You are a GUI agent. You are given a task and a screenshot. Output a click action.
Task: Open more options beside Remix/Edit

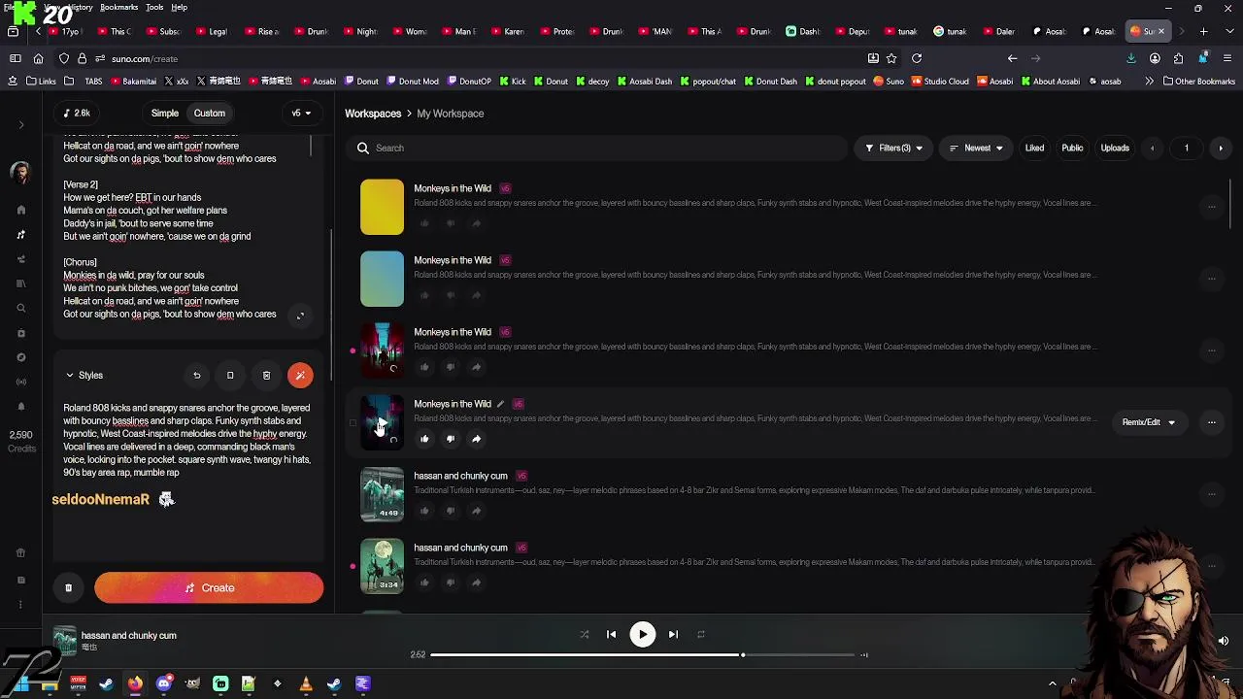pos(1211,422)
